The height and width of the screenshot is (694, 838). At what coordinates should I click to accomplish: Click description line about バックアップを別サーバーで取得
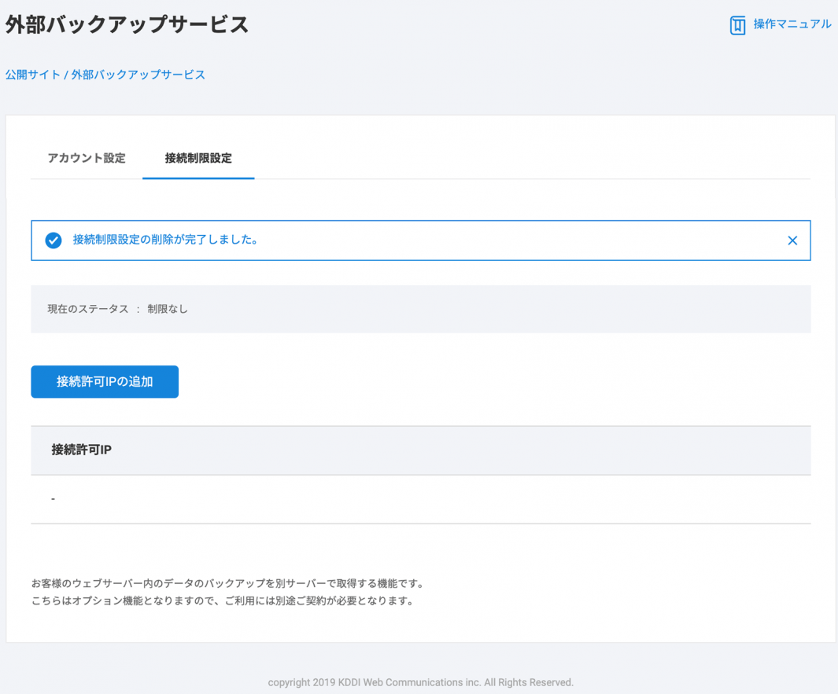228,584
